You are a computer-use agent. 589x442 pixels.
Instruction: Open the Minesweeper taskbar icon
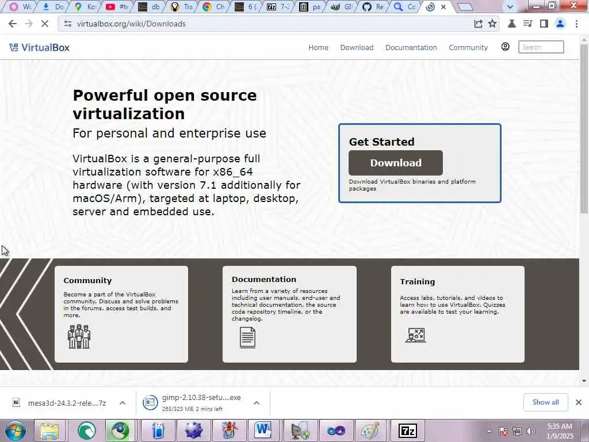tap(193, 430)
